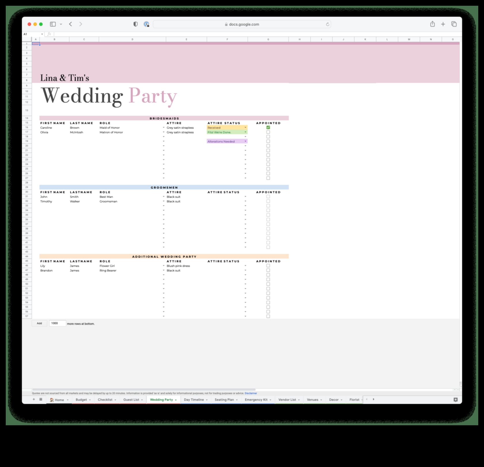Click the 1000 rows input field

tap(58, 323)
